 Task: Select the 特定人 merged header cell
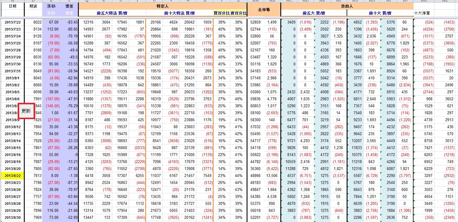tap(163, 6)
